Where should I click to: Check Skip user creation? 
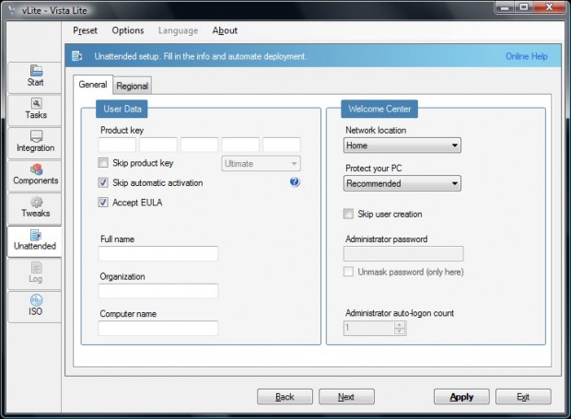point(348,214)
